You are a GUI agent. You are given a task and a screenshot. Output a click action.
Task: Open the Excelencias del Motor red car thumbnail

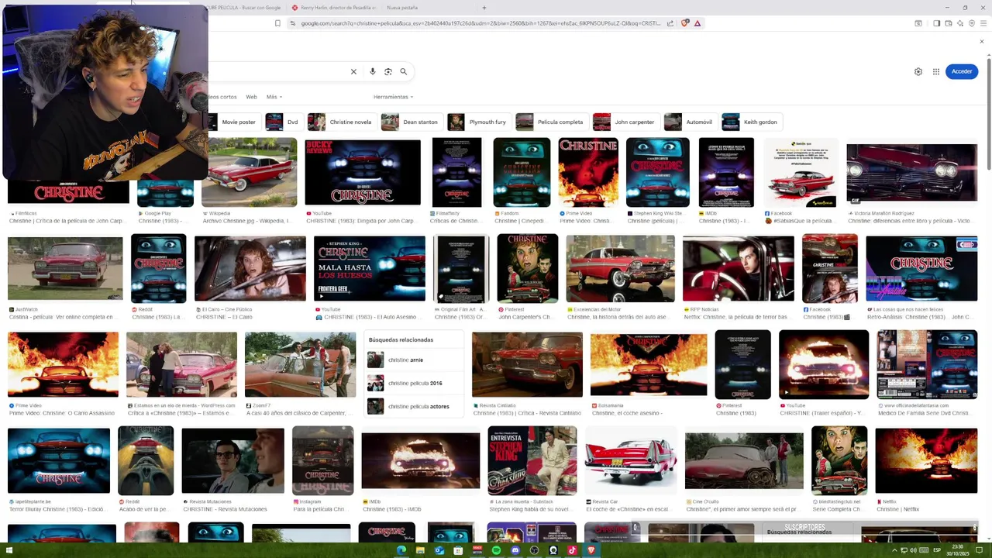[620, 269]
